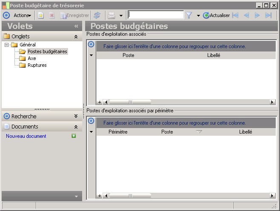Add a row with the lower grid plus button
Viewport: 280px width, 211px height.
[100, 196]
